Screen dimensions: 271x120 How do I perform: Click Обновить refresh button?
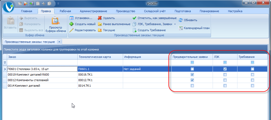[x=188, y=20]
